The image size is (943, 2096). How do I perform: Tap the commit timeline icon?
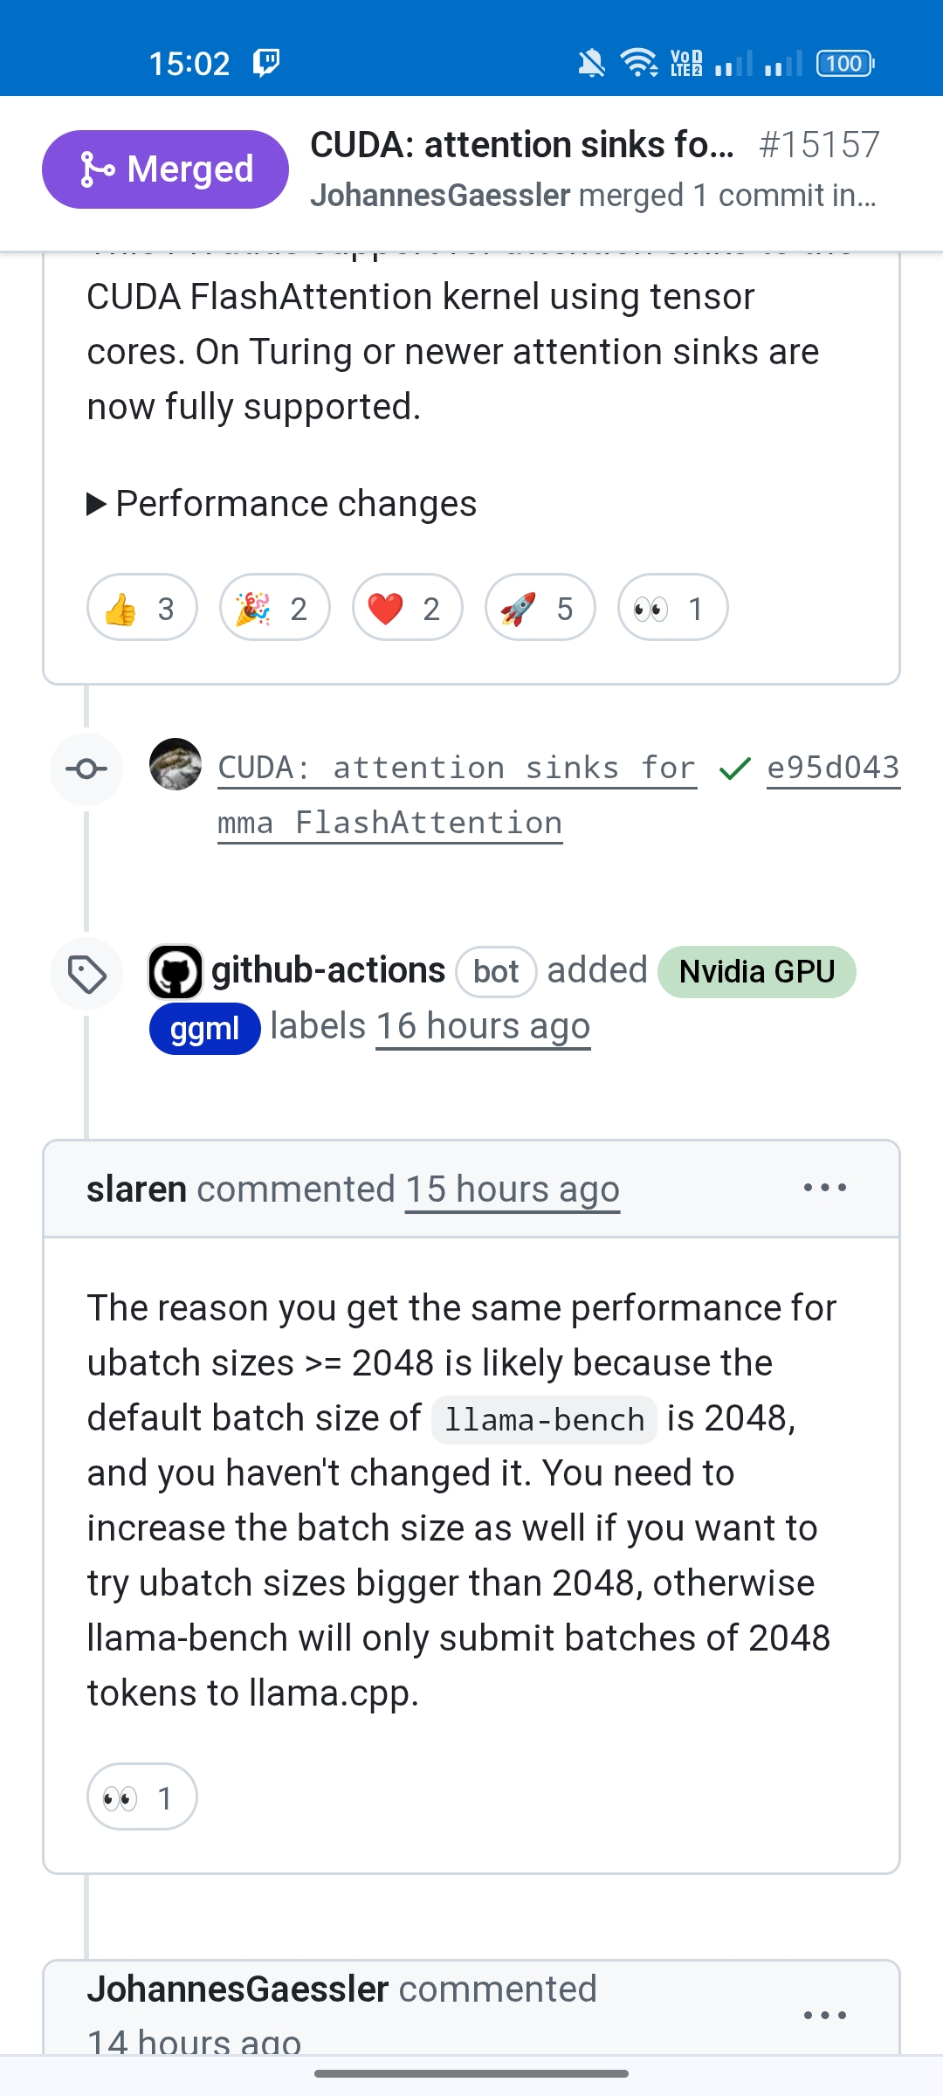86,769
